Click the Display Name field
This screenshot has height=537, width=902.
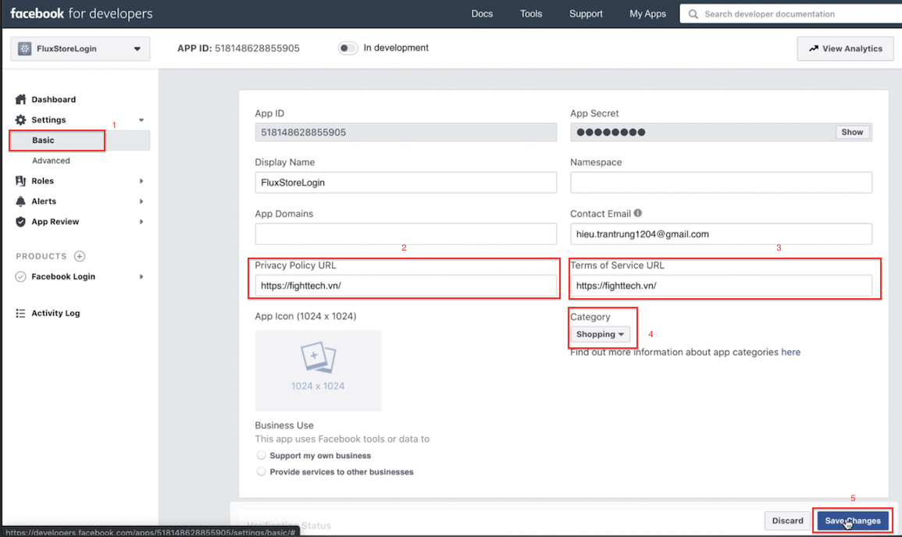point(405,183)
